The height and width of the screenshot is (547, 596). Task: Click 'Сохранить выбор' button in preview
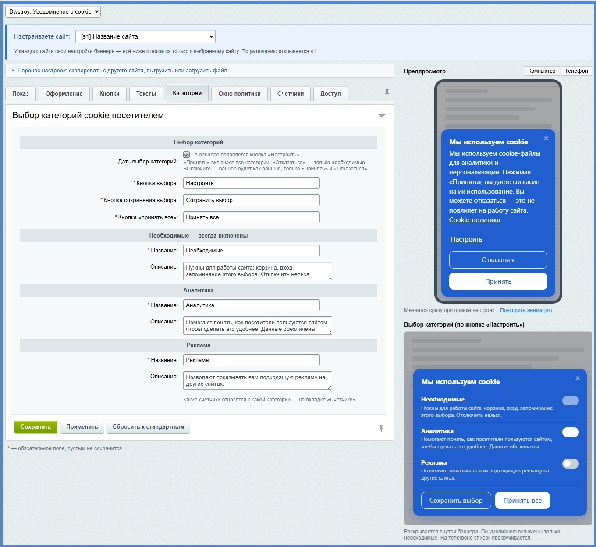[x=456, y=501]
